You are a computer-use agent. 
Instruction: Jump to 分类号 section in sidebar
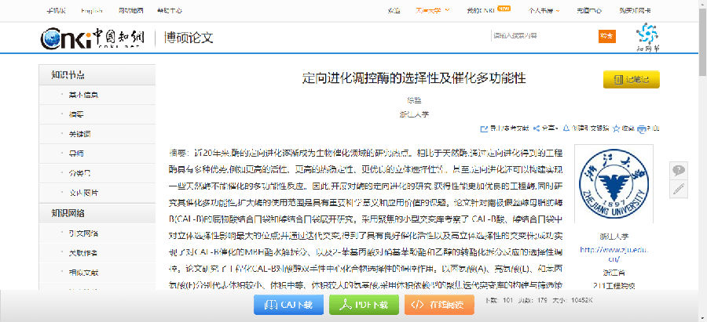80,173
